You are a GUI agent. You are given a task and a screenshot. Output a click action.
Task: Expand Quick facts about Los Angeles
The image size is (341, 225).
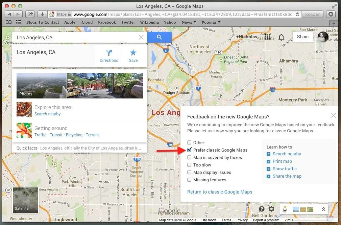(80, 148)
